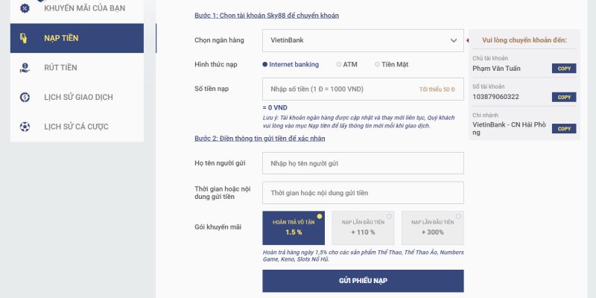Click the withdraw hand icon in sidebar
The image size is (596, 298).
(25, 67)
